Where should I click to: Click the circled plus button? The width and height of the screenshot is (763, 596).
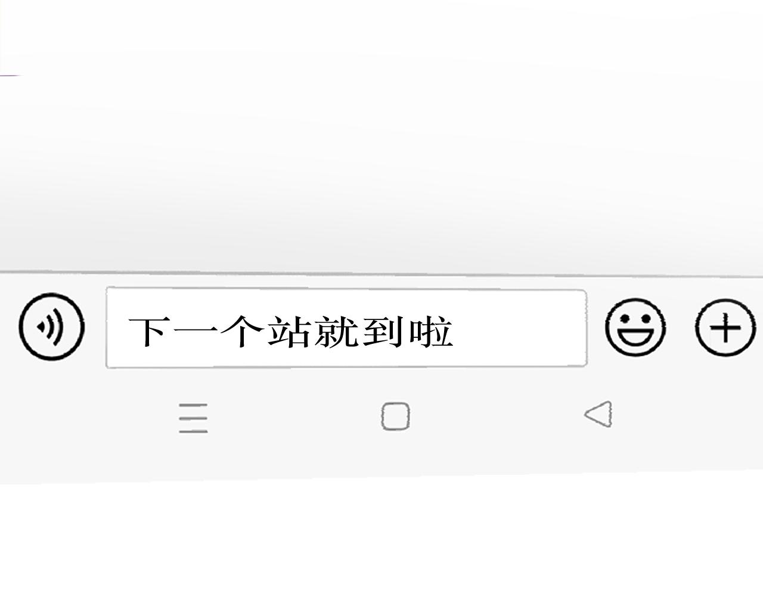[x=725, y=328]
